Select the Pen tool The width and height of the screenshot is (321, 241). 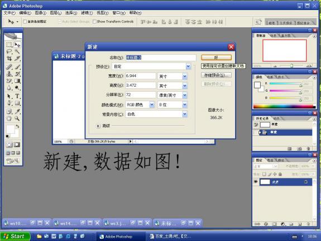point(9,103)
